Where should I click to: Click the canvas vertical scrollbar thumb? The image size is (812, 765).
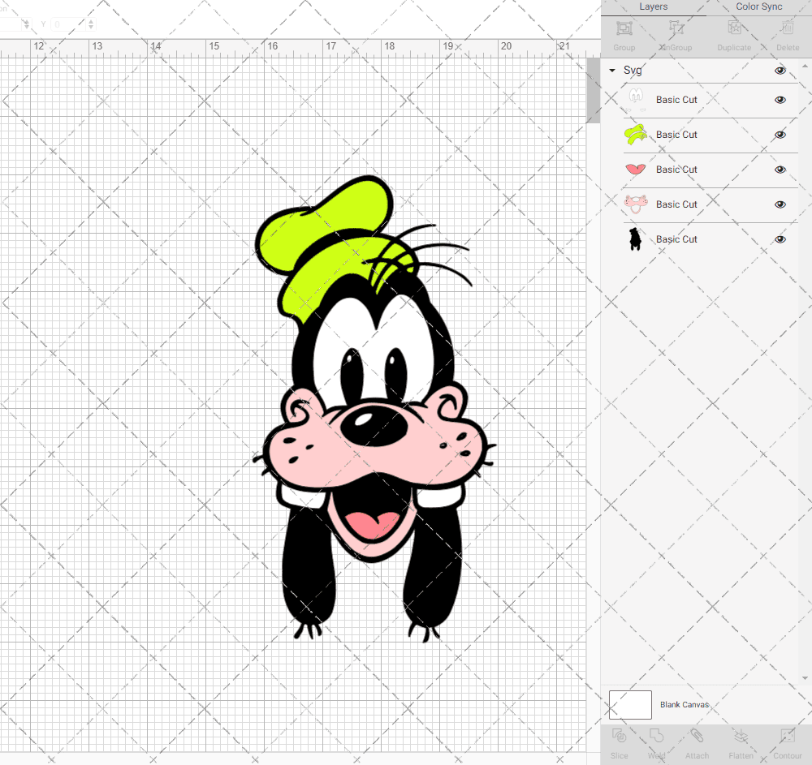point(593,91)
